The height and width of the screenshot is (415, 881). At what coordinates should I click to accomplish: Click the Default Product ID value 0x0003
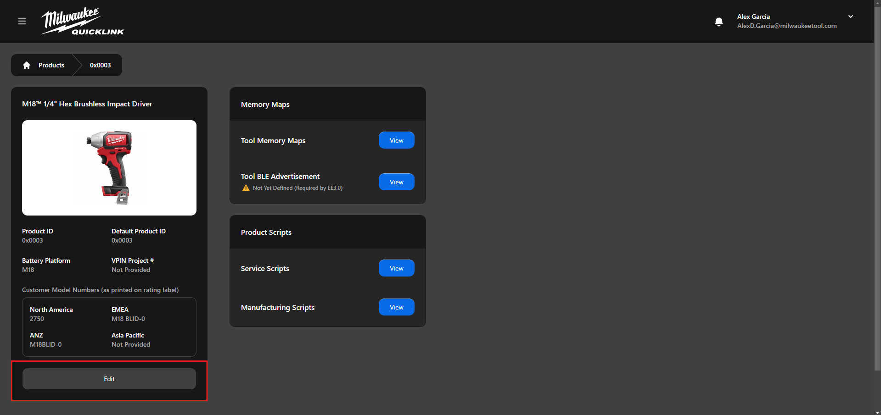coord(122,240)
